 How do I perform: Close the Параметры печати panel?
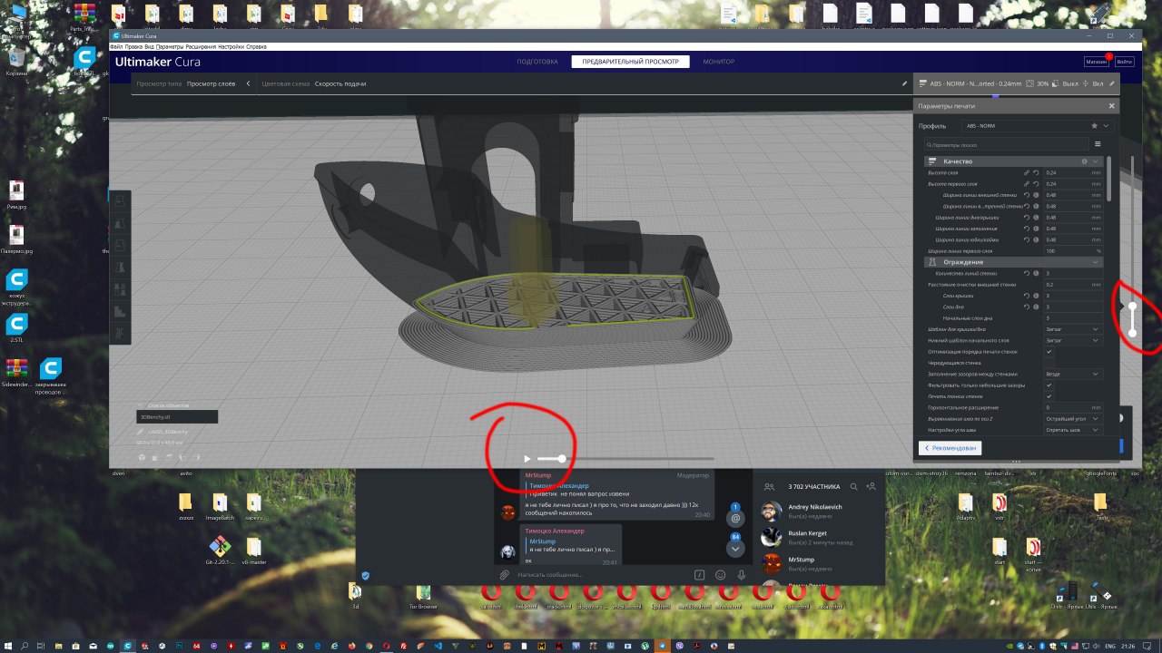click(1111, 106)
